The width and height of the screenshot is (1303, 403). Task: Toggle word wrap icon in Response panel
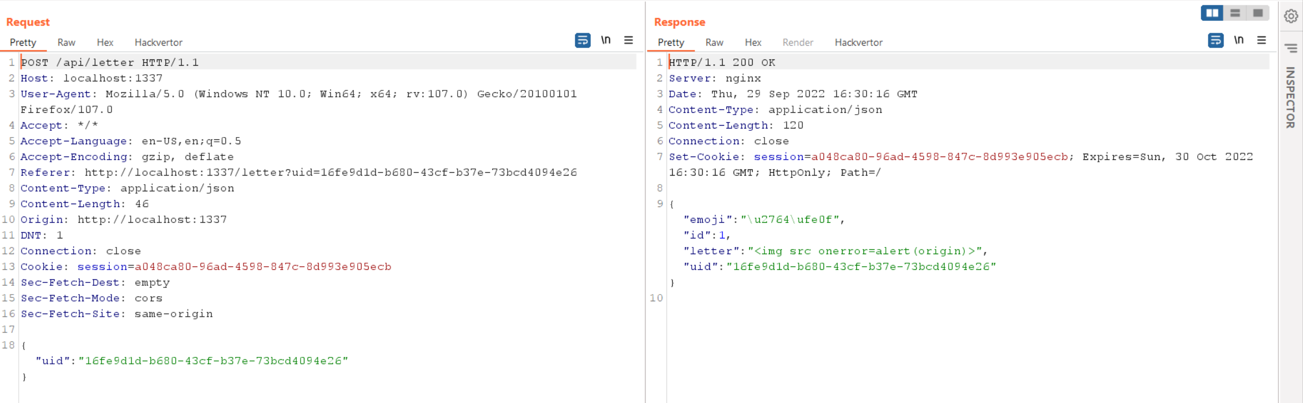pos(1215,40)
